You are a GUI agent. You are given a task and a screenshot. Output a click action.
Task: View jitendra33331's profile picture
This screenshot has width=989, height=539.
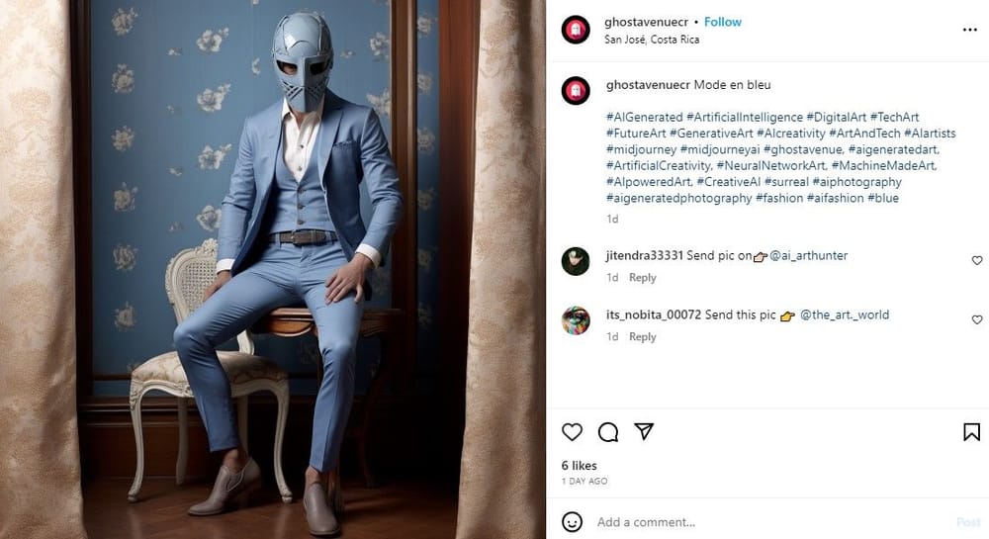click(575, 261)
